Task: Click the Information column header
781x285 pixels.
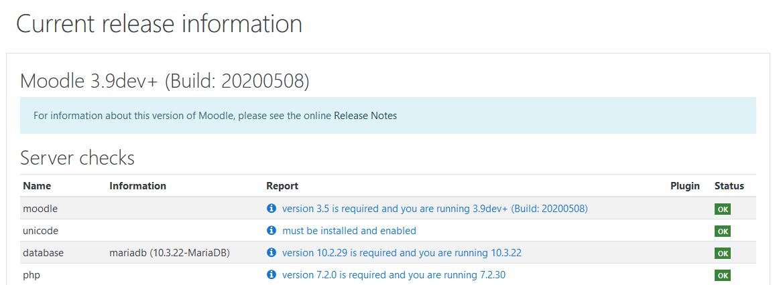Action: pos(137,186)
